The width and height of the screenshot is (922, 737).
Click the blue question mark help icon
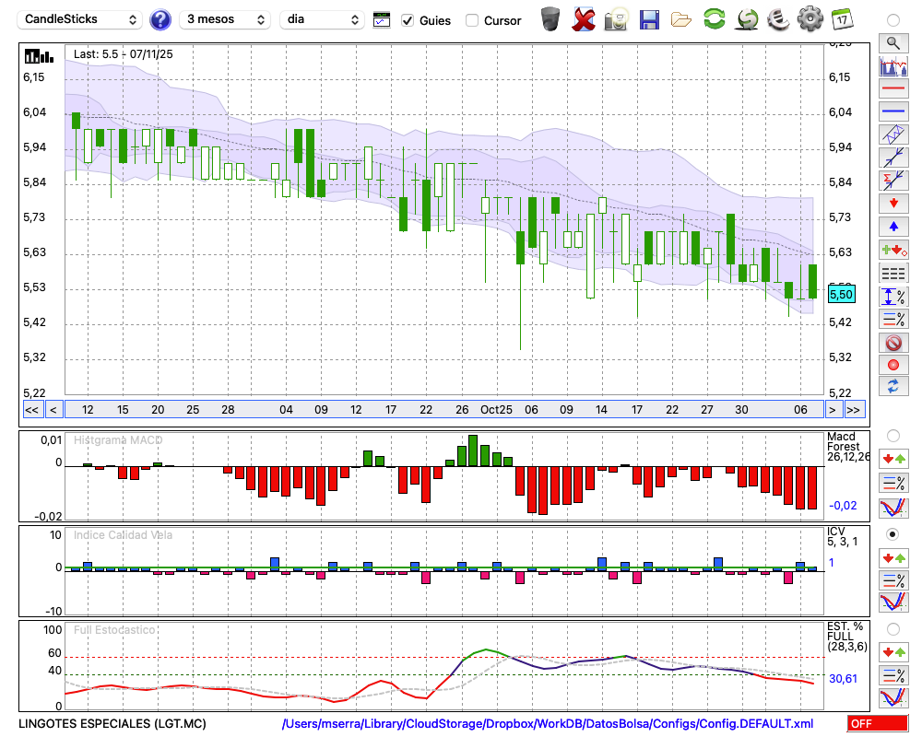pyautogui.click(x=160, y=19)
